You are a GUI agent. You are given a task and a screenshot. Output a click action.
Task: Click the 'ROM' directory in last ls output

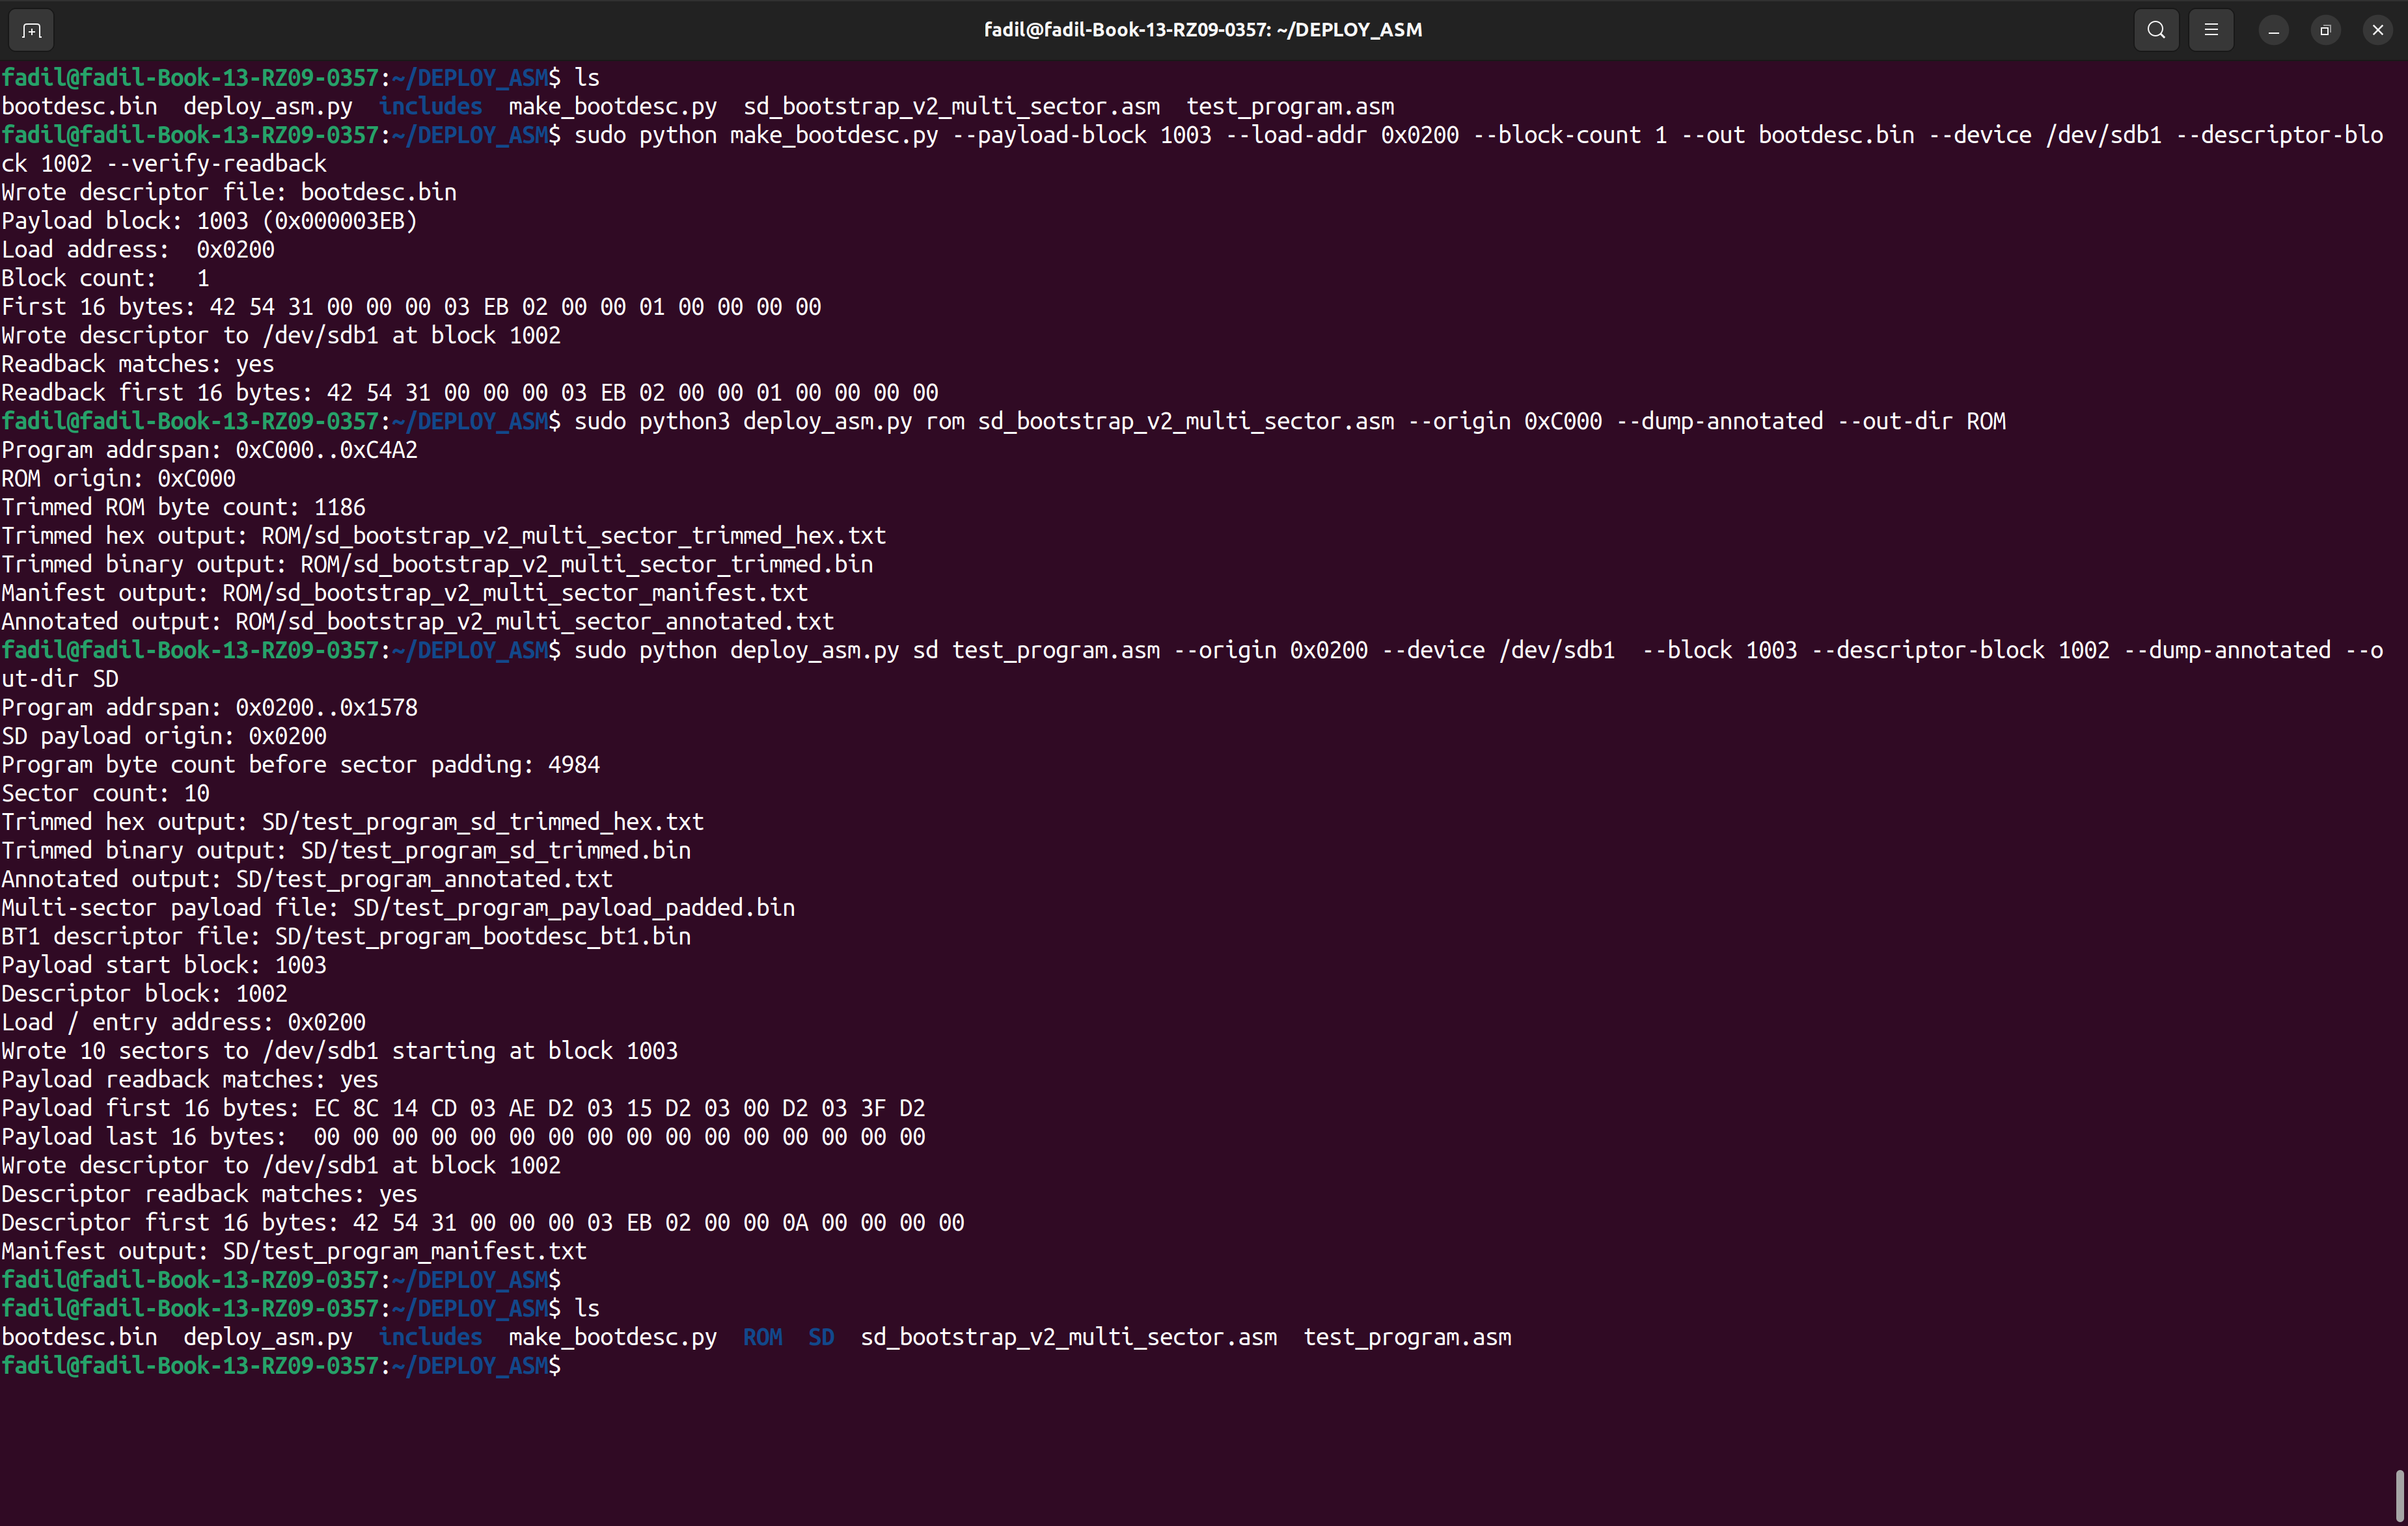[762, 1337]
